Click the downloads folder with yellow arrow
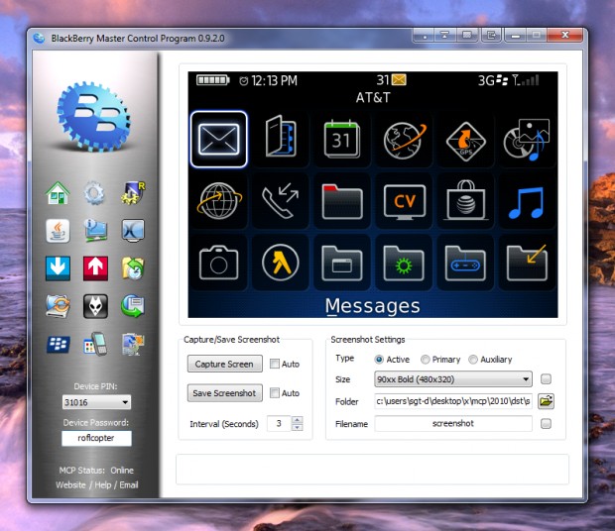The width and height of the screenshot is (615, 531). (x=528, y=263)
